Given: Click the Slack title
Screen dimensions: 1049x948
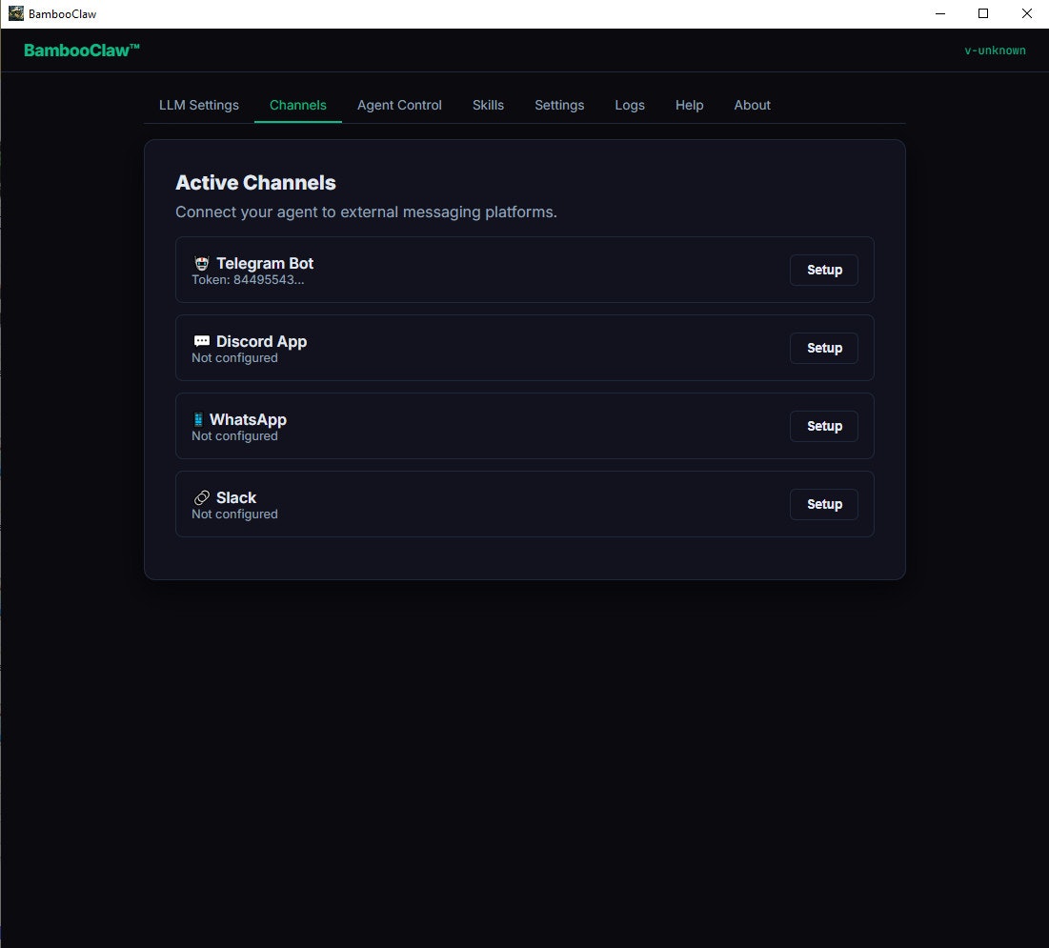Looking at the screenshot, I should tap(236, 497).
